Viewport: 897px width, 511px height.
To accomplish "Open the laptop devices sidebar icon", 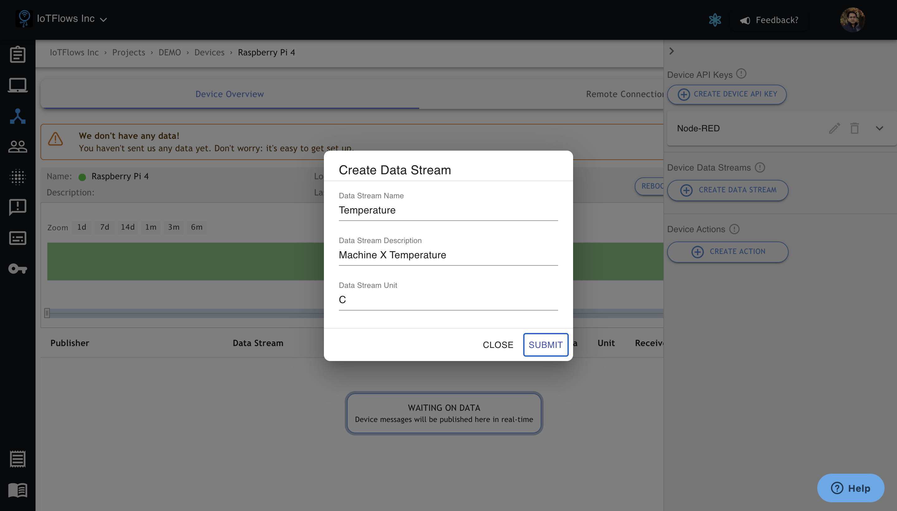I will [x=17, y=85].
